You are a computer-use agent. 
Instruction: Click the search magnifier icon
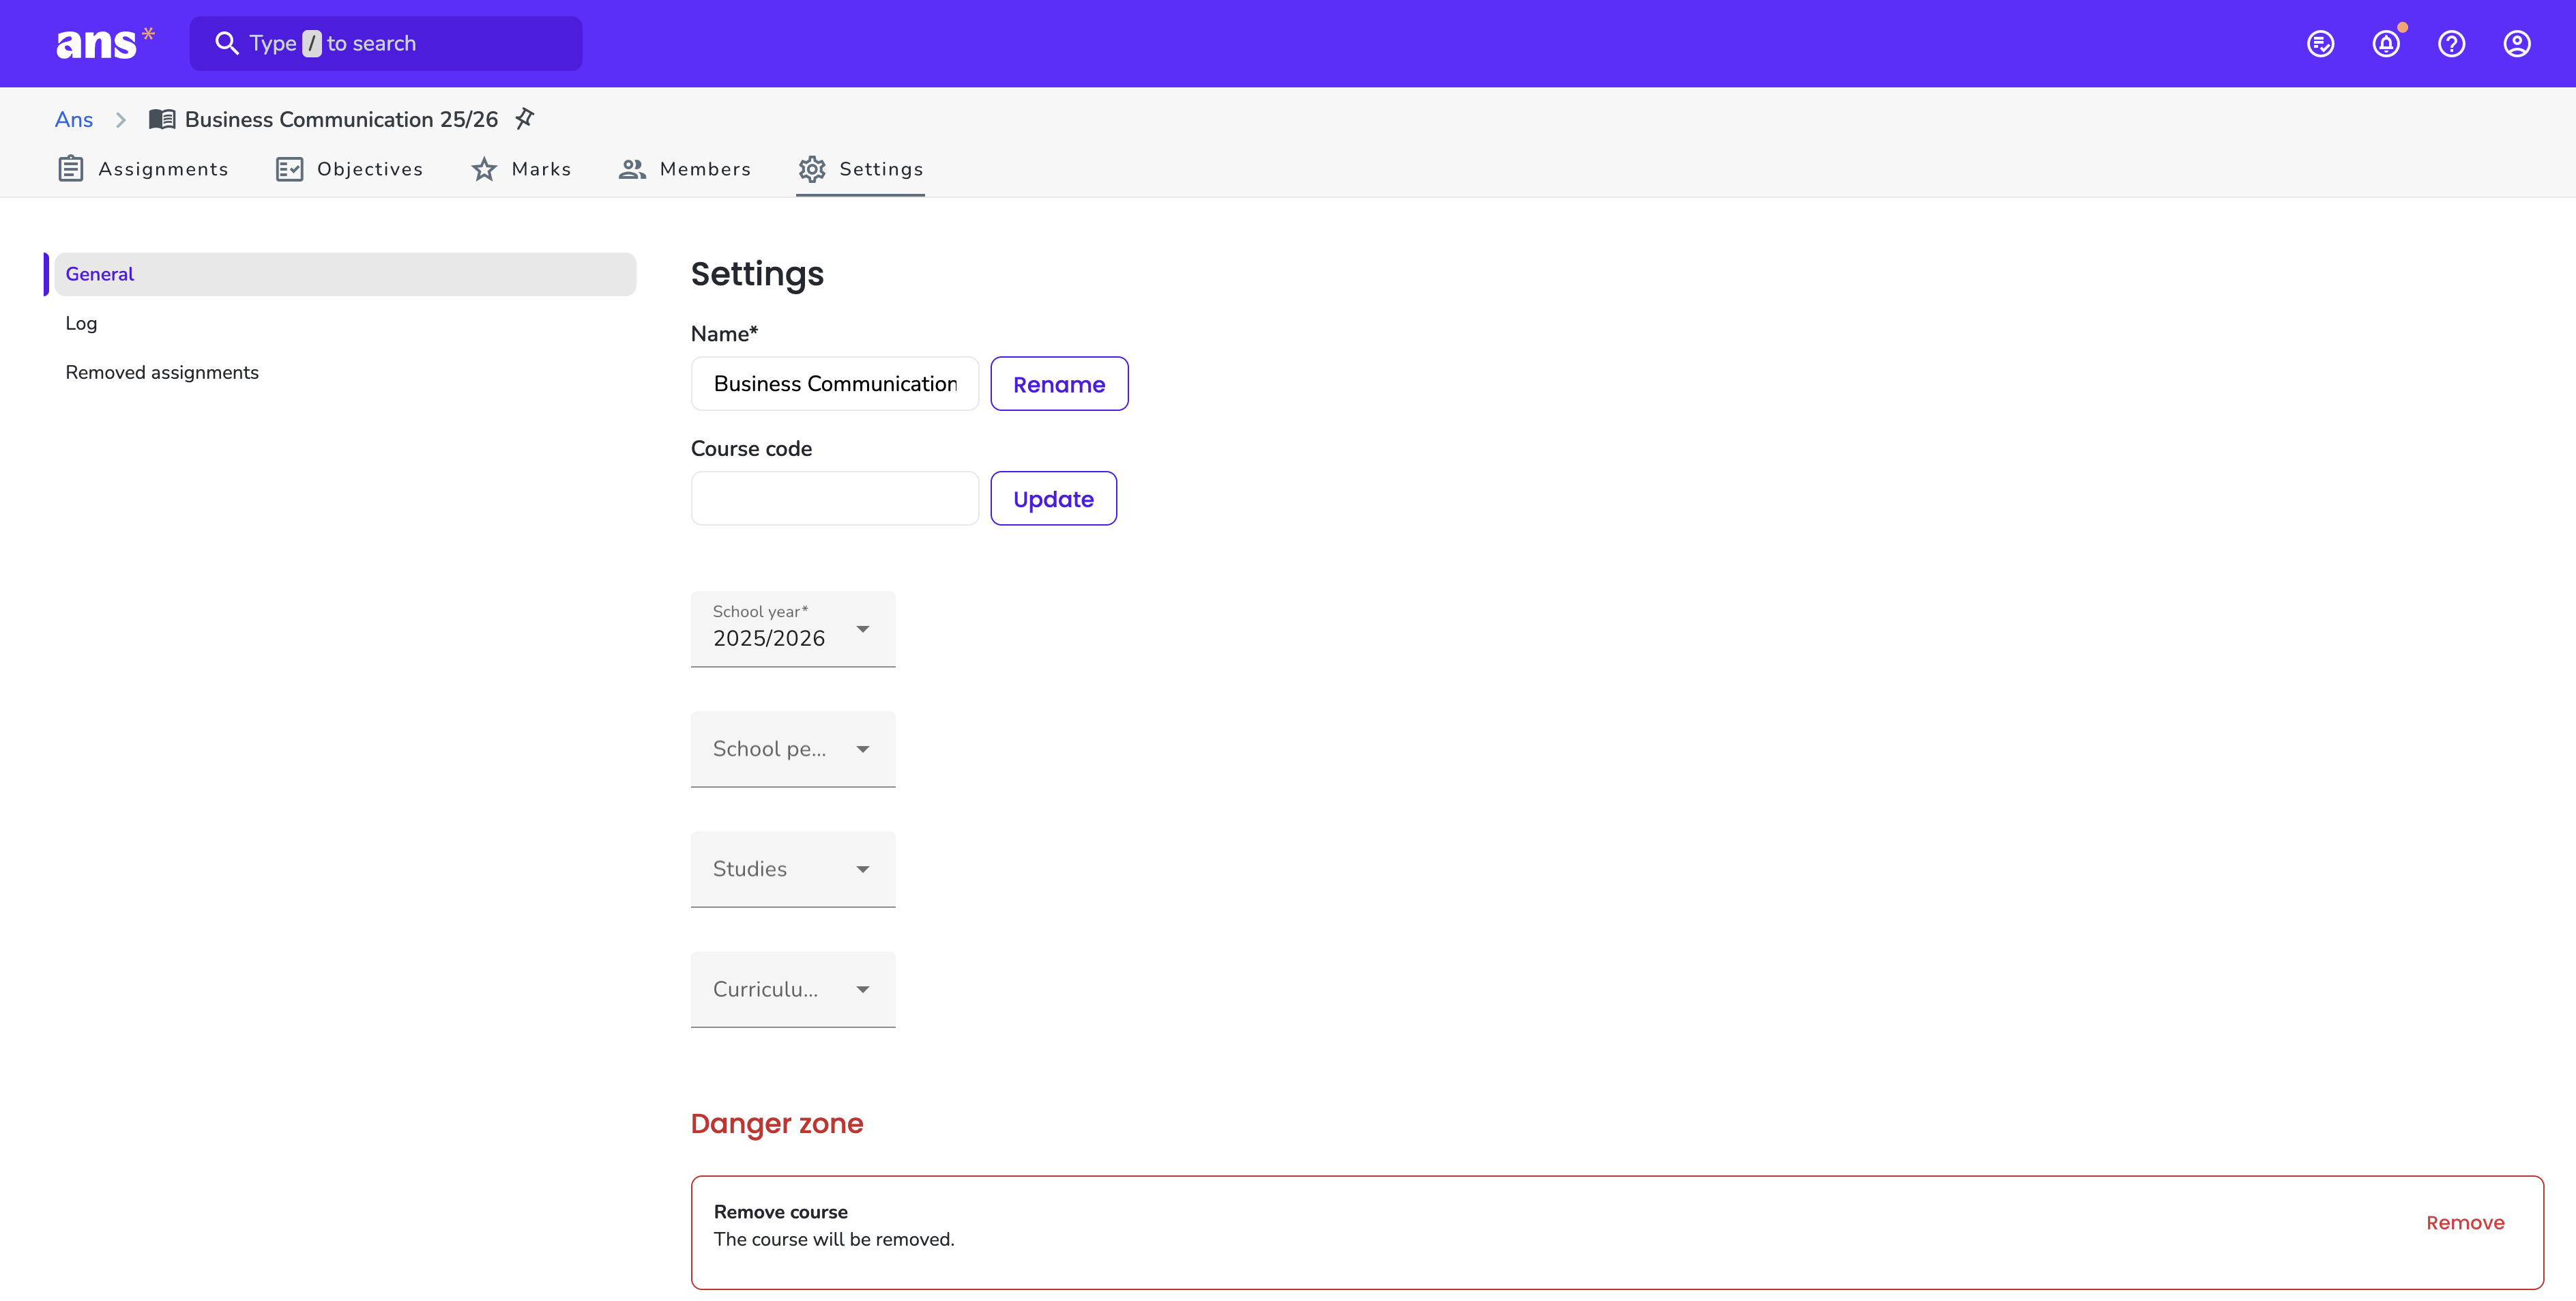(x=227, y=43)
